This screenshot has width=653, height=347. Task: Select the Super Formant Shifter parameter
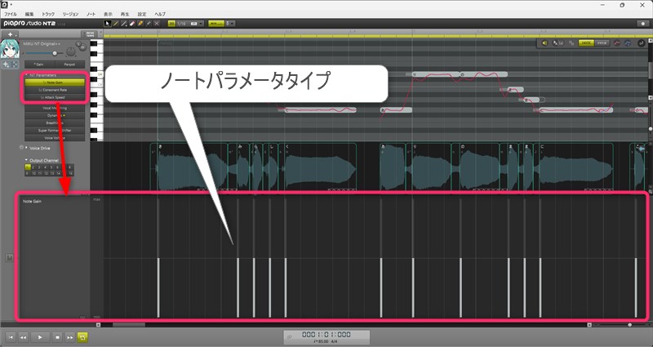(55, 131)
